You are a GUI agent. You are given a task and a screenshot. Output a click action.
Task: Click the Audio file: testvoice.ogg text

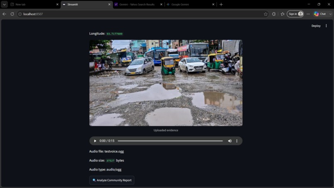point(106,151)
